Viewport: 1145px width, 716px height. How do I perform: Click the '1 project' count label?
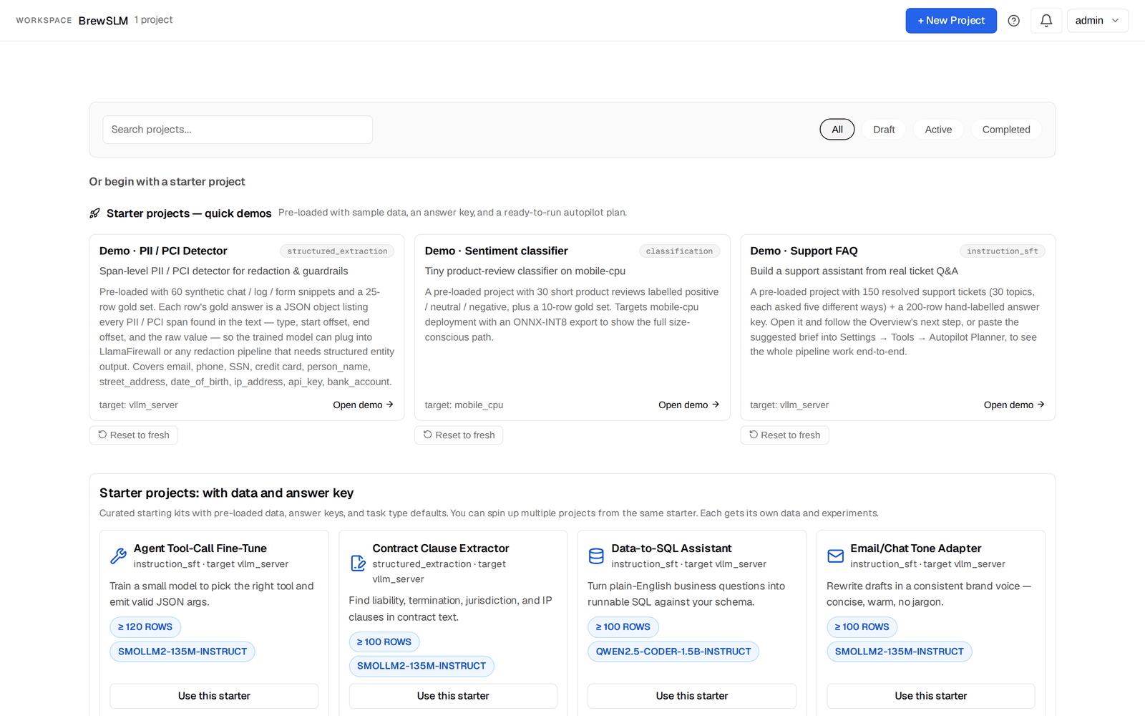pos(153,20)
